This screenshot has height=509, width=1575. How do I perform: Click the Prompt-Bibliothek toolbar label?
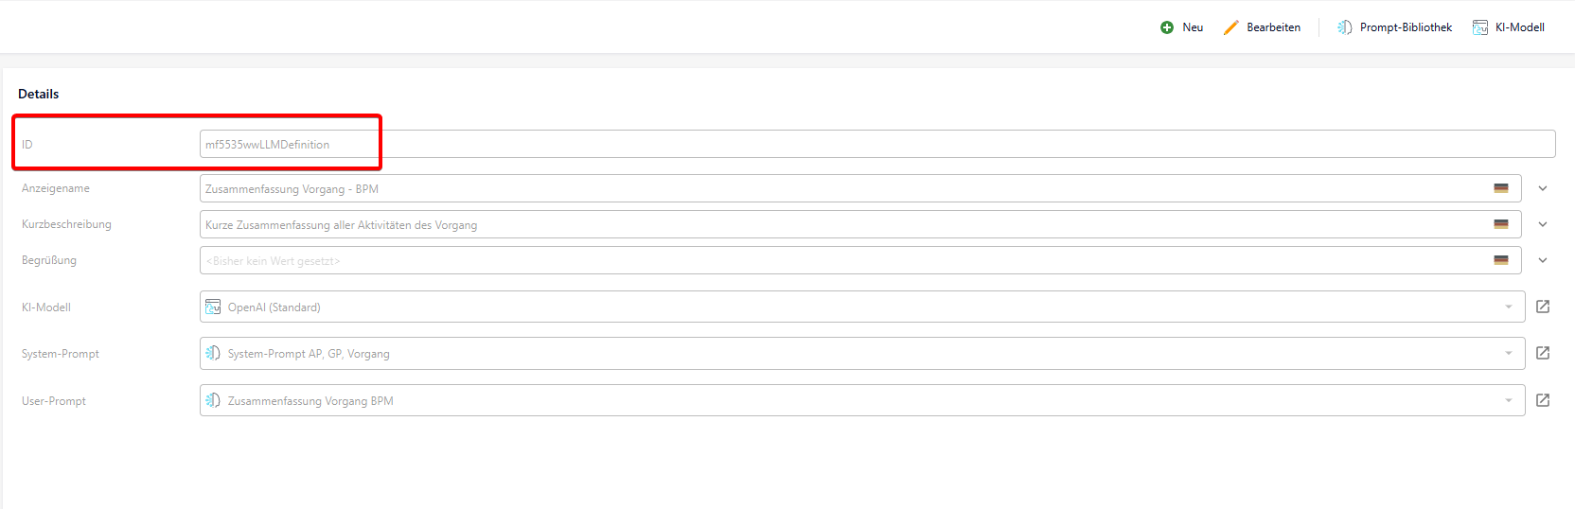[x=1406, y=27]
